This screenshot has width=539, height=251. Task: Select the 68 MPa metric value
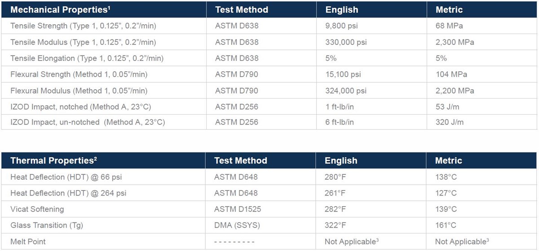coord(449,26)
